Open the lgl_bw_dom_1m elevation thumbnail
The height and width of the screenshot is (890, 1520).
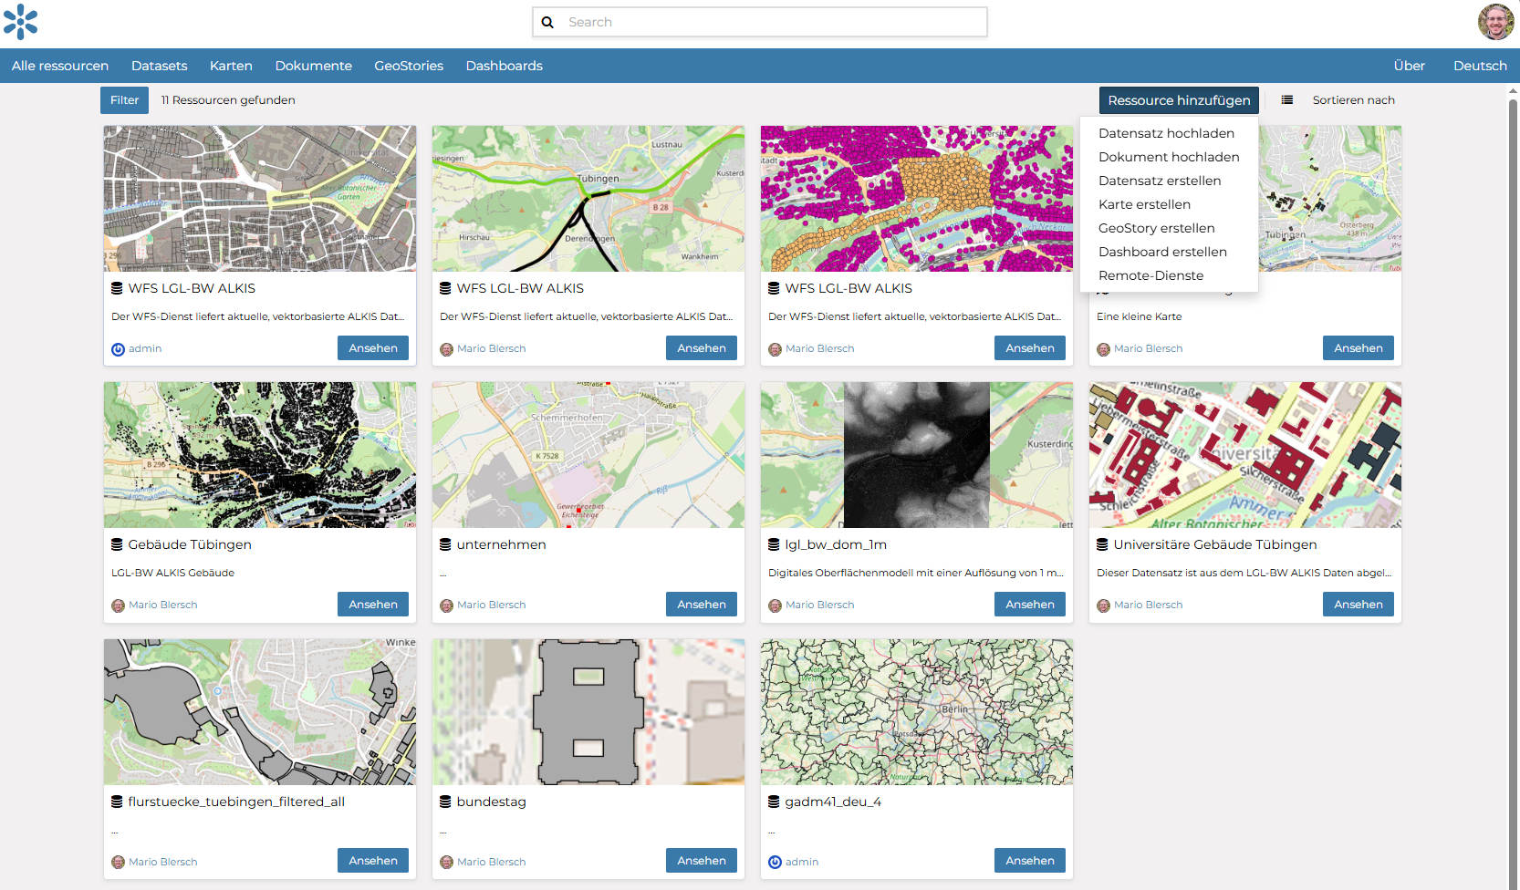[917, 455]
